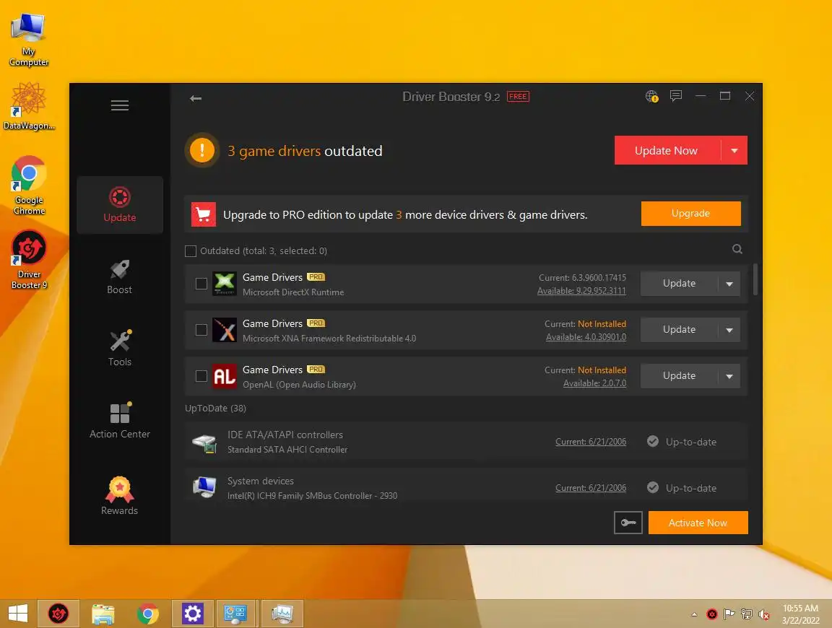Screen dimensions: 832x628
Task: Open Available 4.0.30901.0 version link
Action: pos(586,337)
